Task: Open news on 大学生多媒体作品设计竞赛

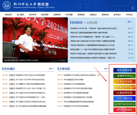Action: (93, 49)
